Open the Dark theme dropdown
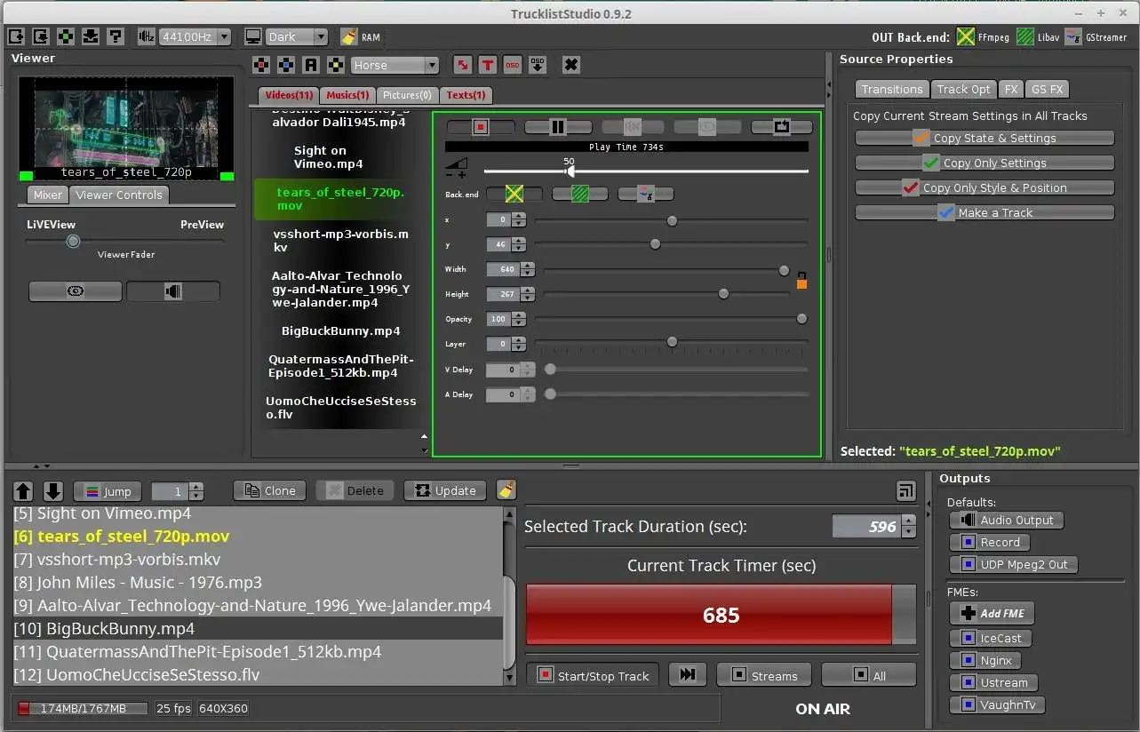The width and height of the screenshot is (1140, 732). 296,37
